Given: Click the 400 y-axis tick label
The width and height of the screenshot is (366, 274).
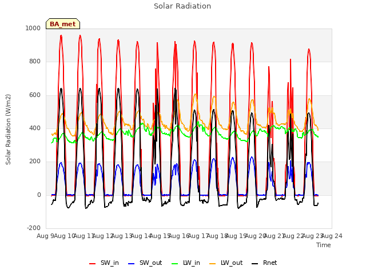Looking at the screenshot, I should pos(35,128).
